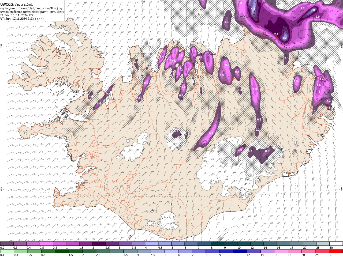The width and height of the screenshot is (343, 257).
Task: Click the 12 label in the lower legend row
Action: point(248,255)
